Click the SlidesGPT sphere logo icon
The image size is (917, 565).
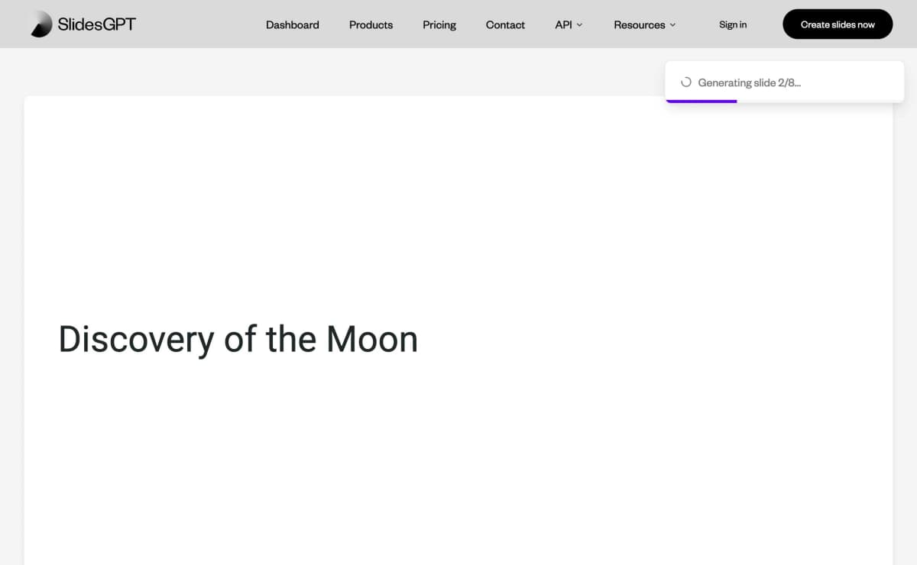tap(41, 24)
